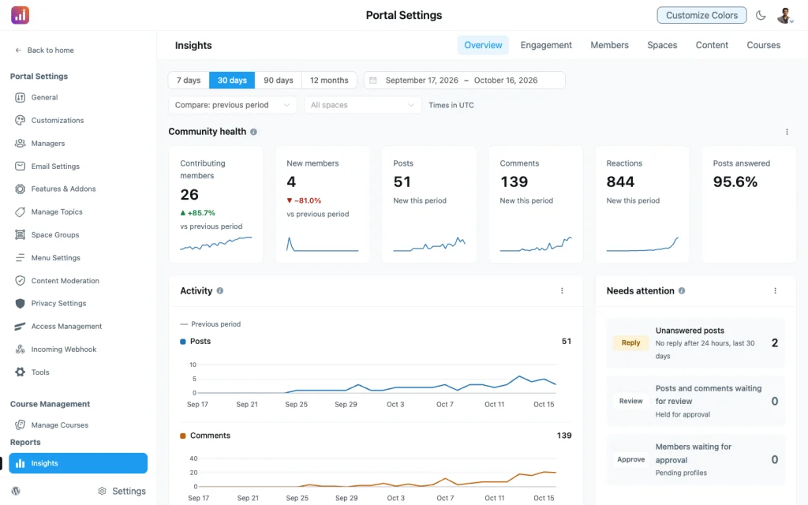The image size is (808, 505).
Task: Click the Insights bar chart icon
Action: [20, 463]
